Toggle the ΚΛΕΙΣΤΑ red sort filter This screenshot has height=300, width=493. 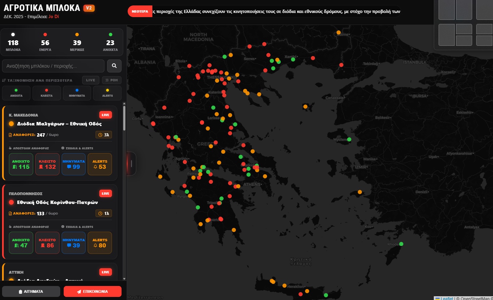tap(47, 93)
